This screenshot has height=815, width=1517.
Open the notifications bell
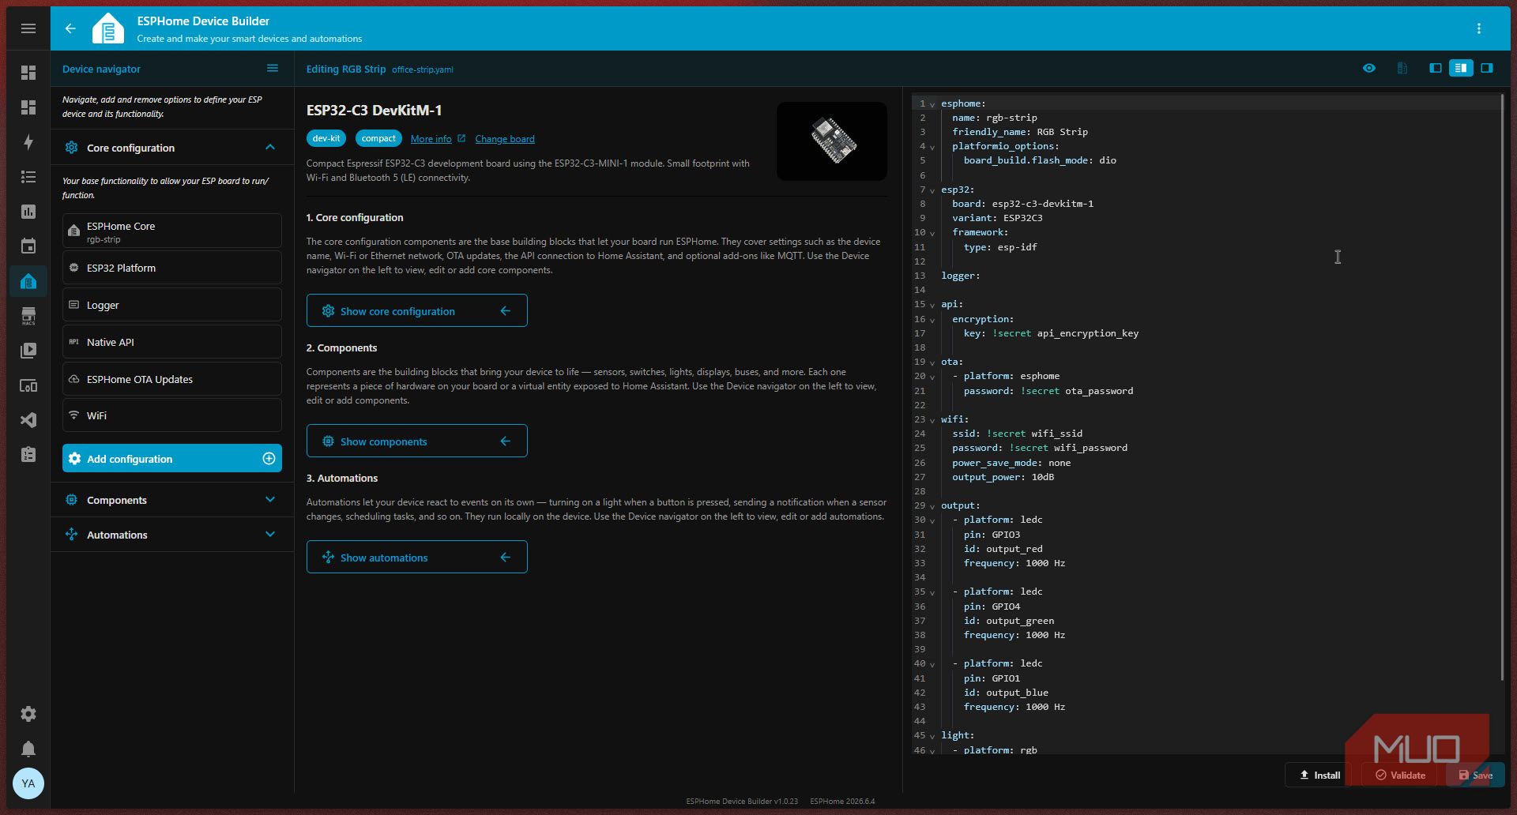[28, 749]
